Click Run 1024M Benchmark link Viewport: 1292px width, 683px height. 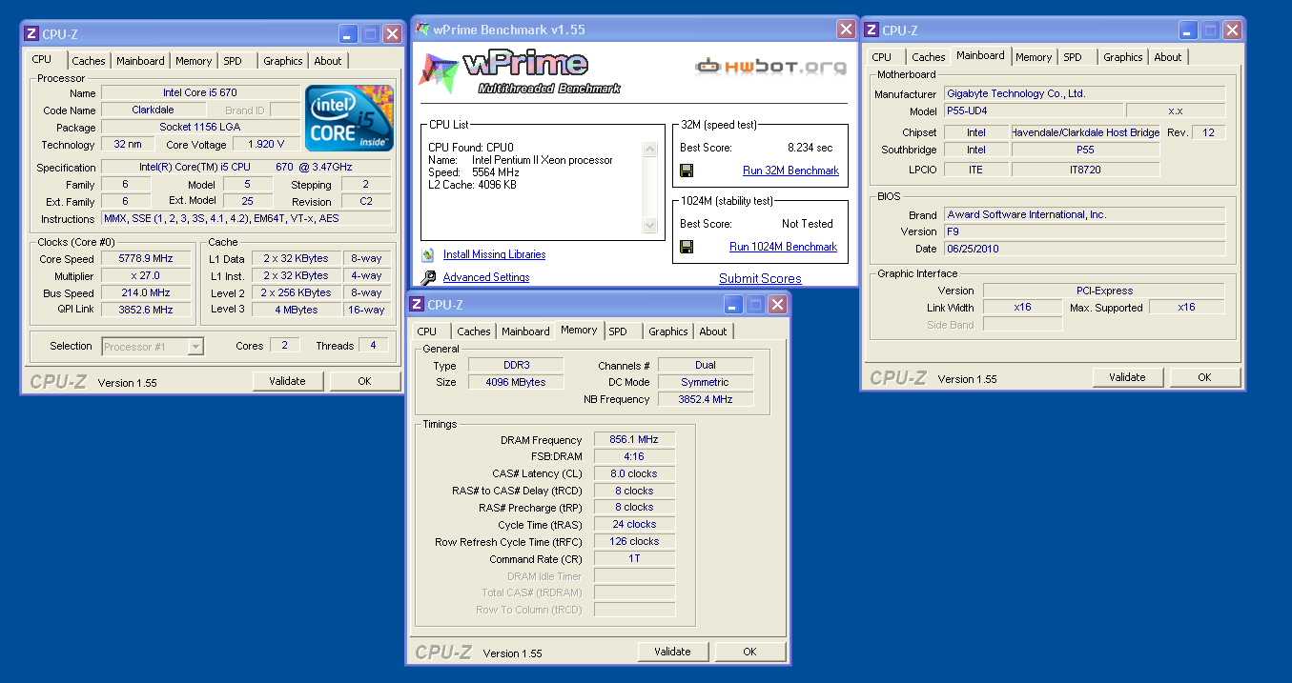point(783,247)
